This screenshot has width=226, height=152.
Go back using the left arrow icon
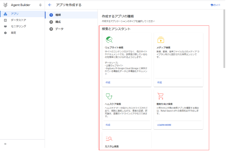coord(50,5)
